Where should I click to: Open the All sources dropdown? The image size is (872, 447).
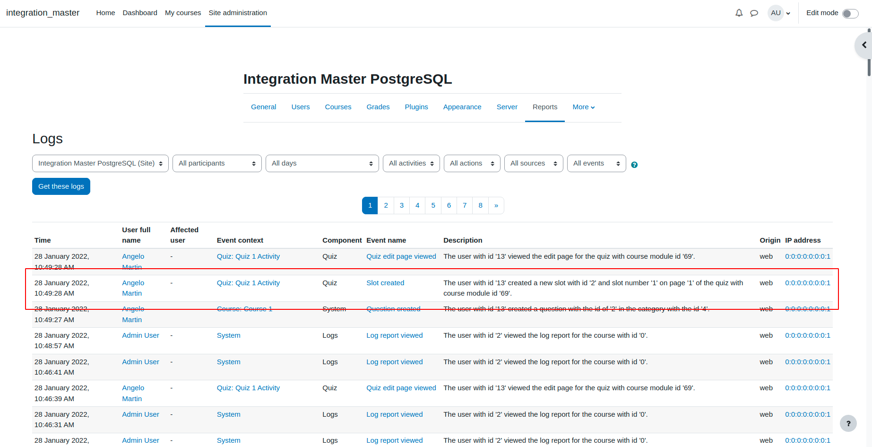coord(534,163)
